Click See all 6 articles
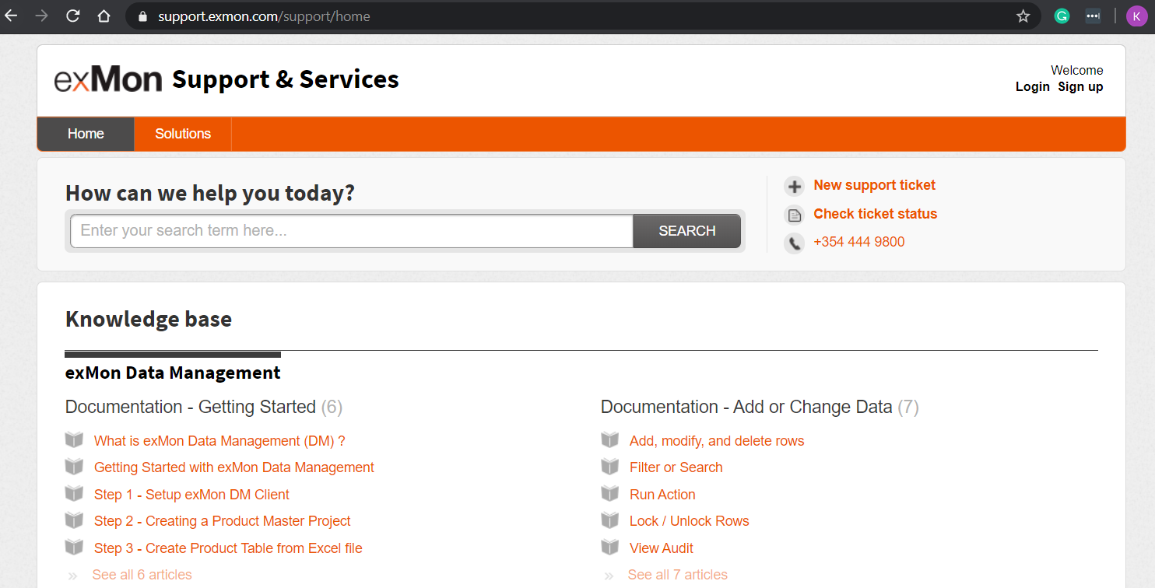 [x=142, y=575]
